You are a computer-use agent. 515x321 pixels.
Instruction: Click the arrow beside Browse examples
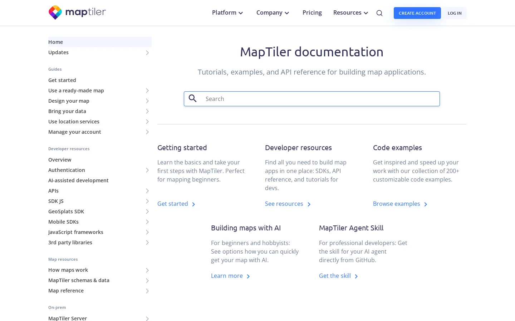pos(426,204)
